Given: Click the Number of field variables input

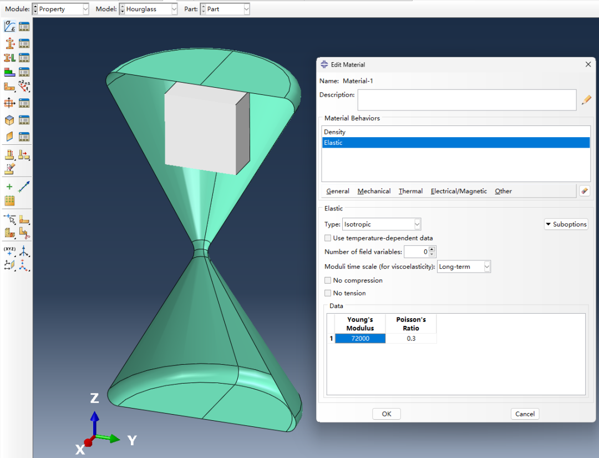Looking at the screenshot, I should point(417,251).
